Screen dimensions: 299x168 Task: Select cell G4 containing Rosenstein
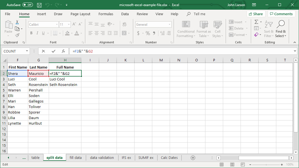click(x=38, y=85)
